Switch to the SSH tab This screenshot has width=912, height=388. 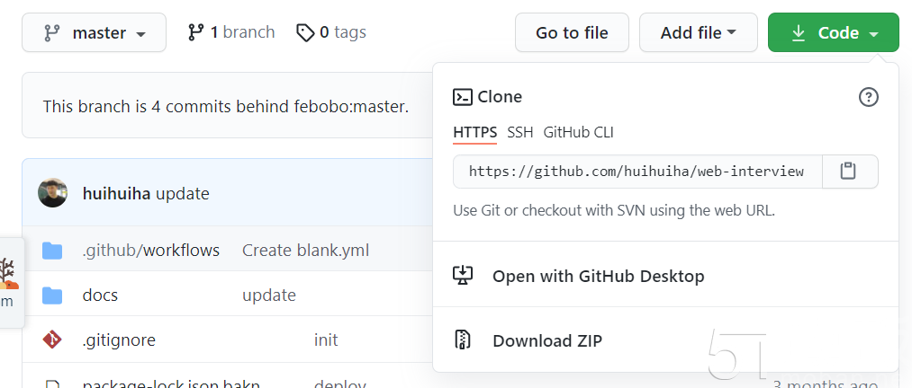[520, 133]
